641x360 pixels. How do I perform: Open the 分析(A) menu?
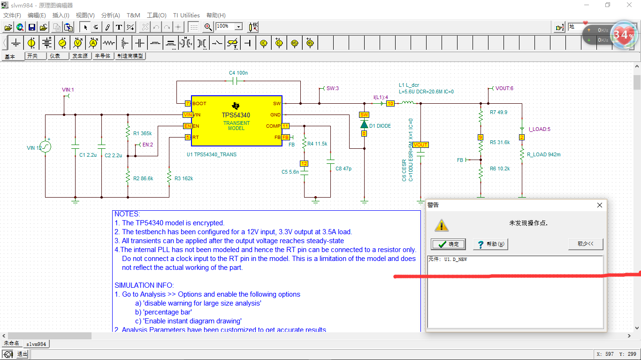(x=111, y=15)
